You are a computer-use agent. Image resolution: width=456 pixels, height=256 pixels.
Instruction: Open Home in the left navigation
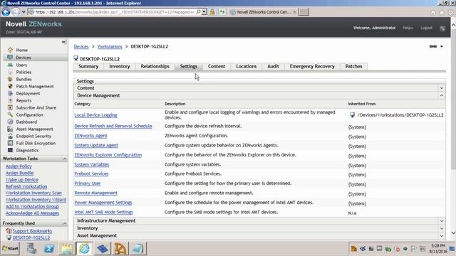tap(22, 50)
